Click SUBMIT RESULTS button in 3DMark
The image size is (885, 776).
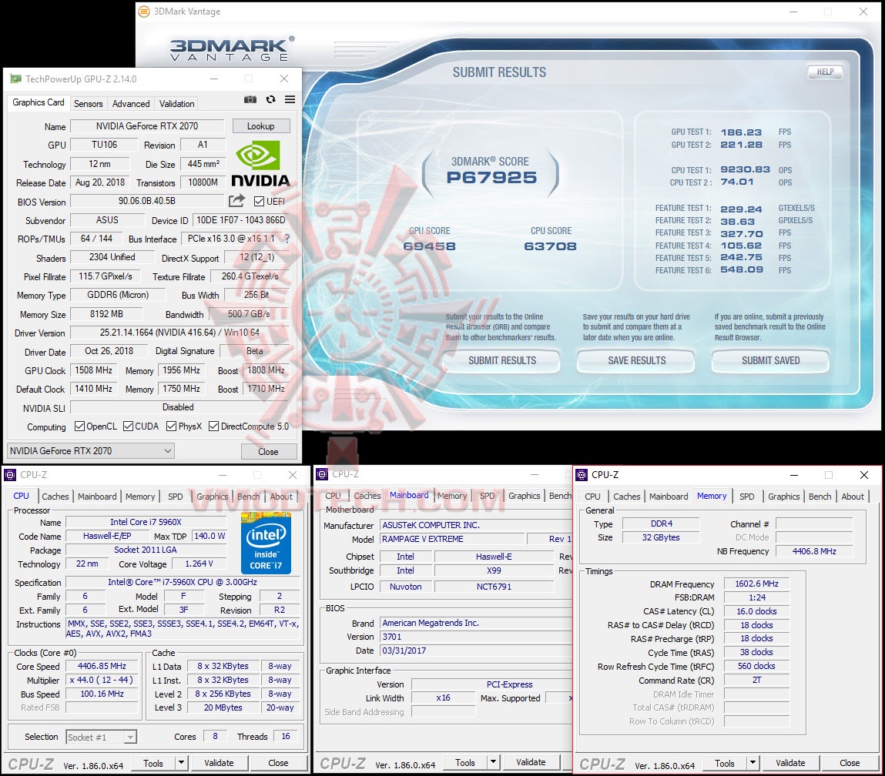501,360
